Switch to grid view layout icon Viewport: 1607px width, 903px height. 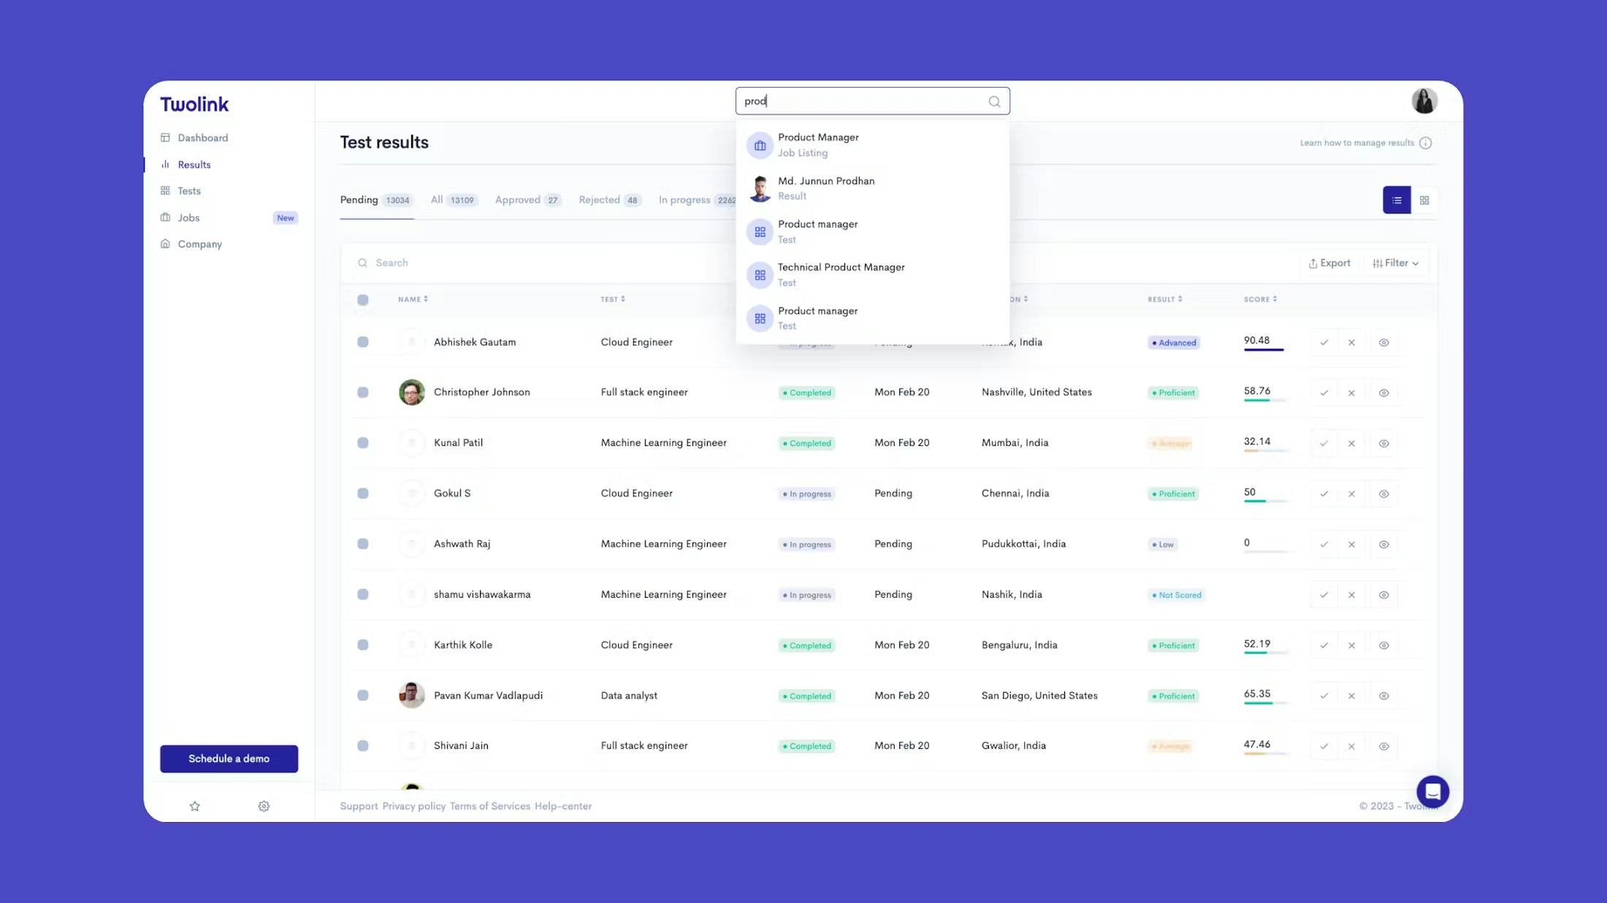1424,200
